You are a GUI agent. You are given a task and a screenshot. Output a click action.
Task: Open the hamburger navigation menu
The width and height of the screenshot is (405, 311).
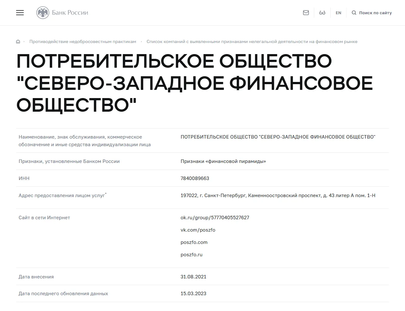pyautogui.click(x=20, y=13)
